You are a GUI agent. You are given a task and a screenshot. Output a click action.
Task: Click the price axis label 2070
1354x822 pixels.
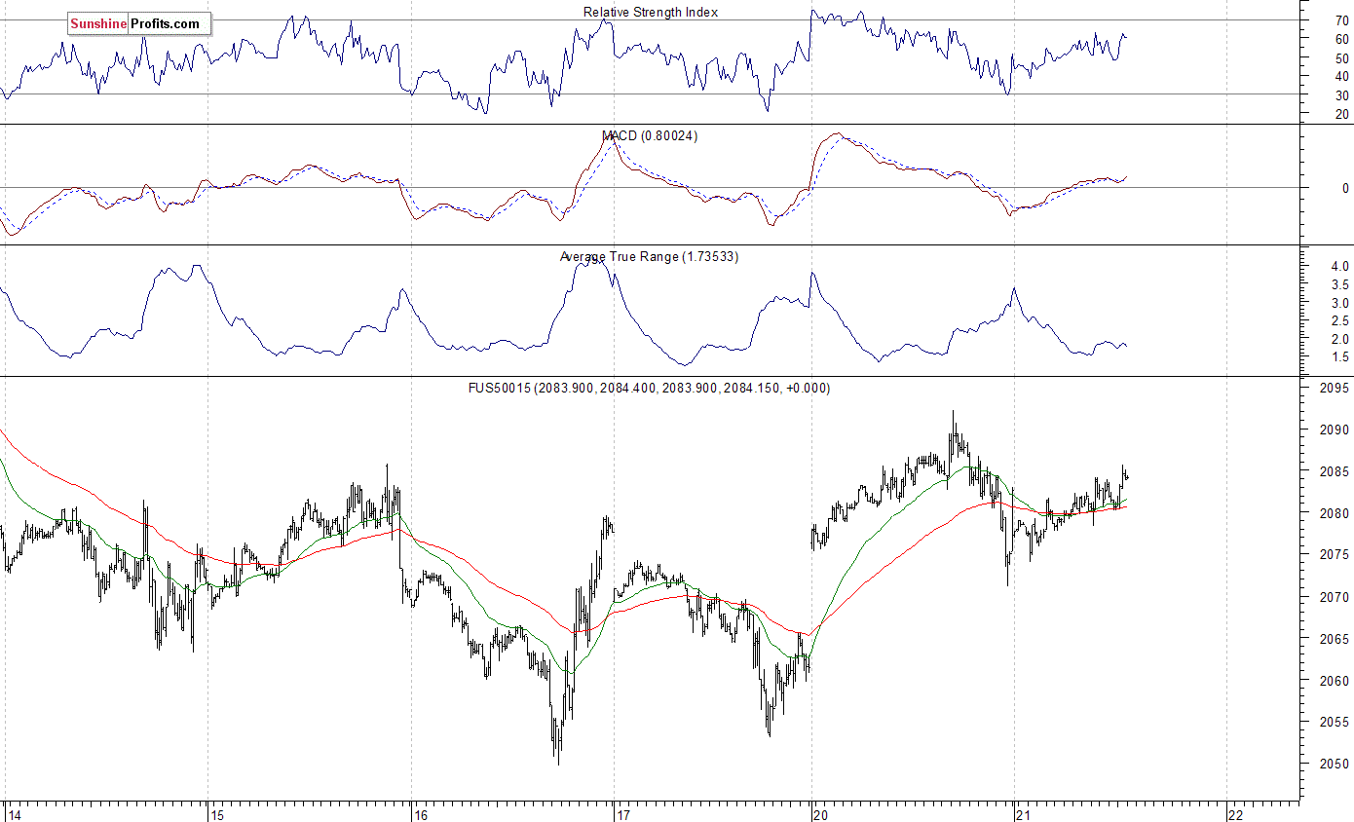(1335, 597)
